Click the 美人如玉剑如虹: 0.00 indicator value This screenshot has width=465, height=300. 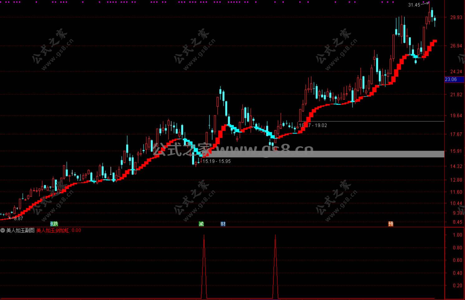pos(59,230)
